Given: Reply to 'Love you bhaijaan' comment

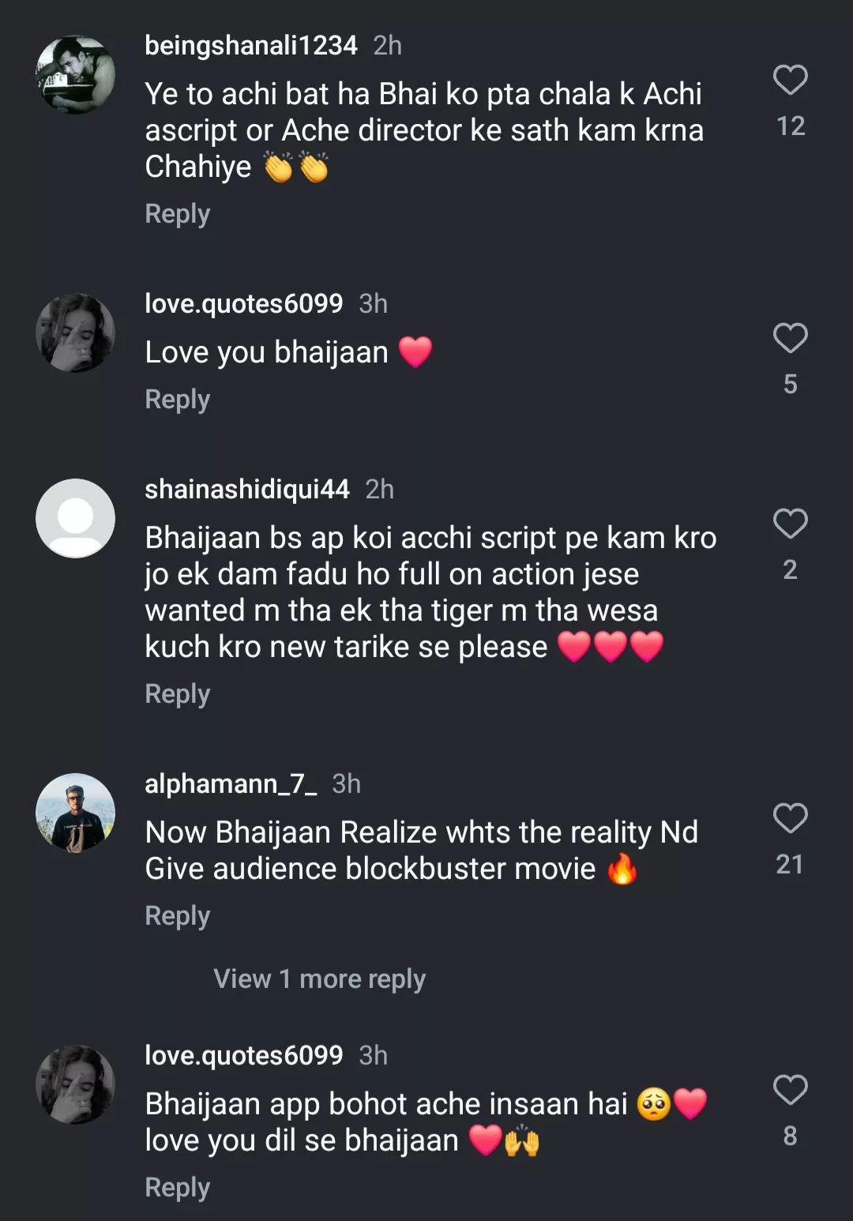Looking at the screenshot, I should (178, 400).
